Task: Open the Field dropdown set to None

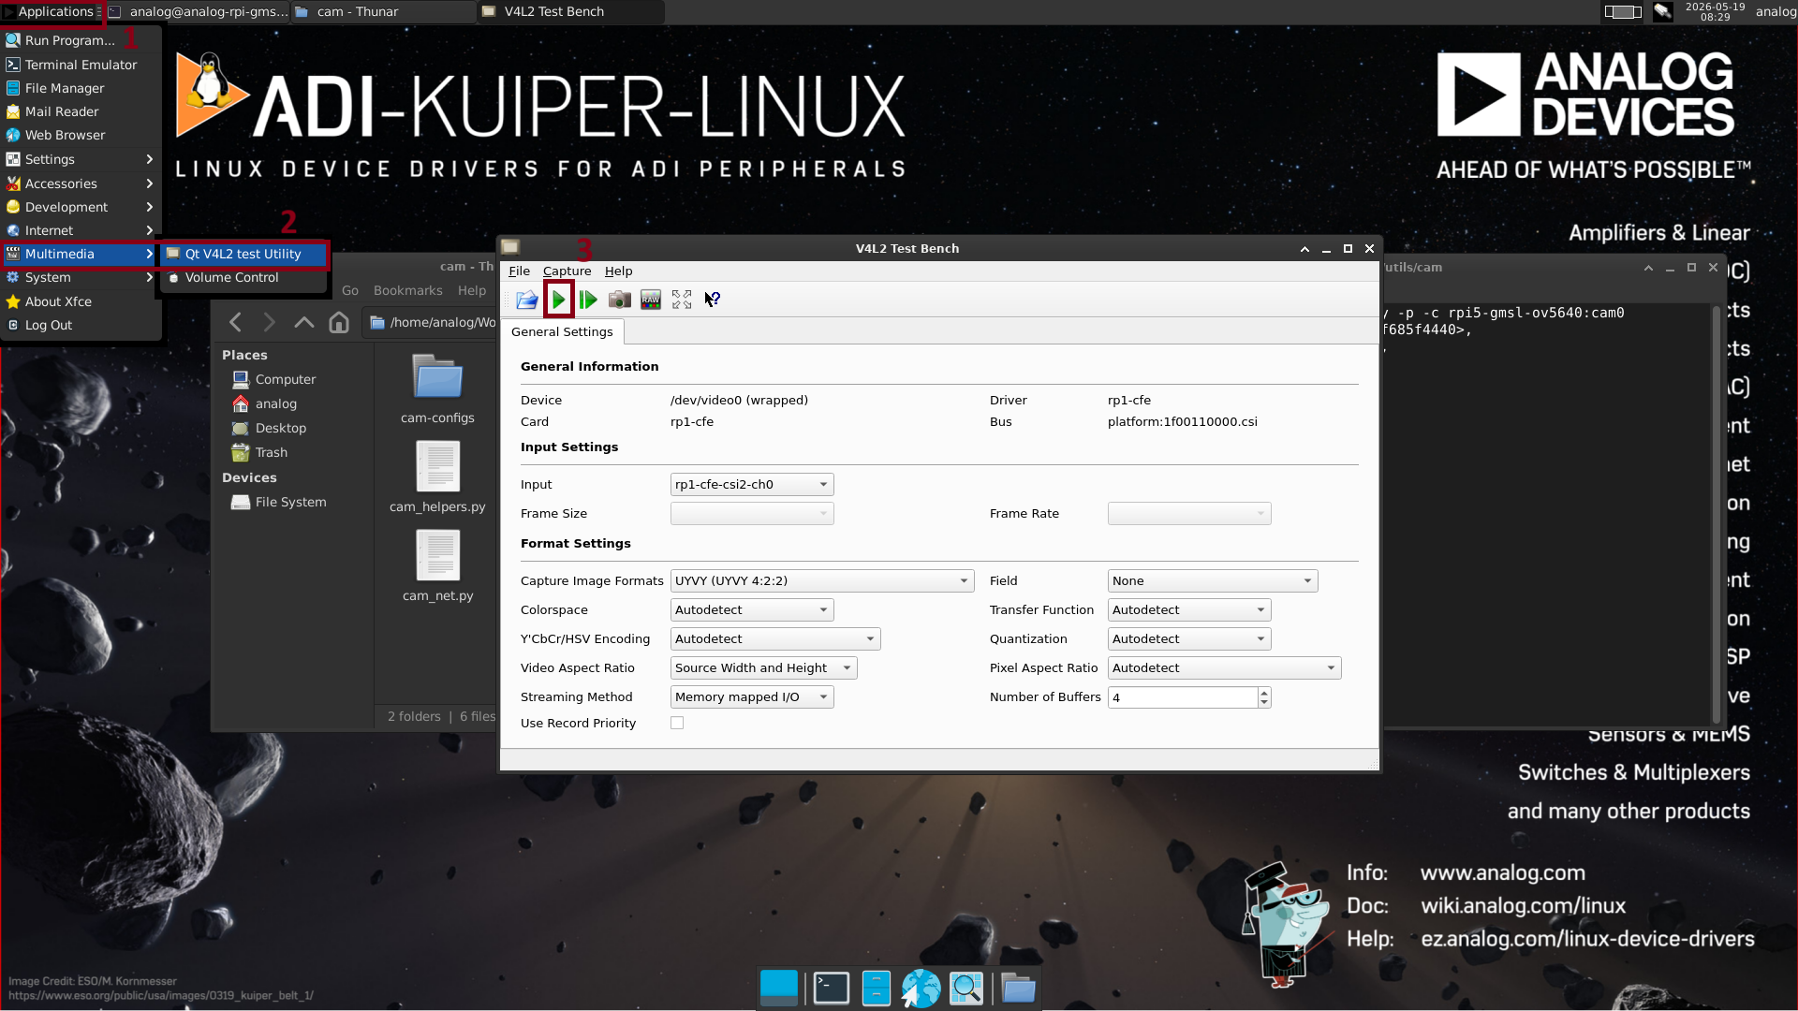Action: (x=1213, y=580)
